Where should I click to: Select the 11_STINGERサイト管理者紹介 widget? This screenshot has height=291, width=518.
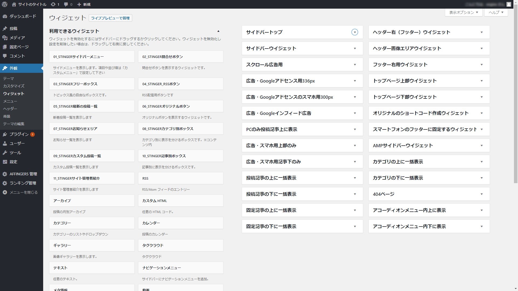92,178
